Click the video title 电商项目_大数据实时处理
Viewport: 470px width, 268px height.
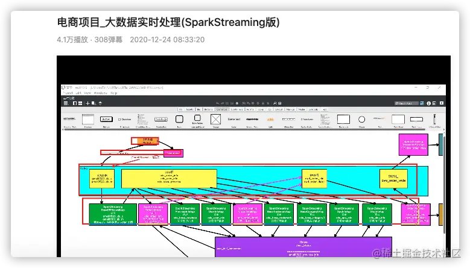click(x=168, y=22)
